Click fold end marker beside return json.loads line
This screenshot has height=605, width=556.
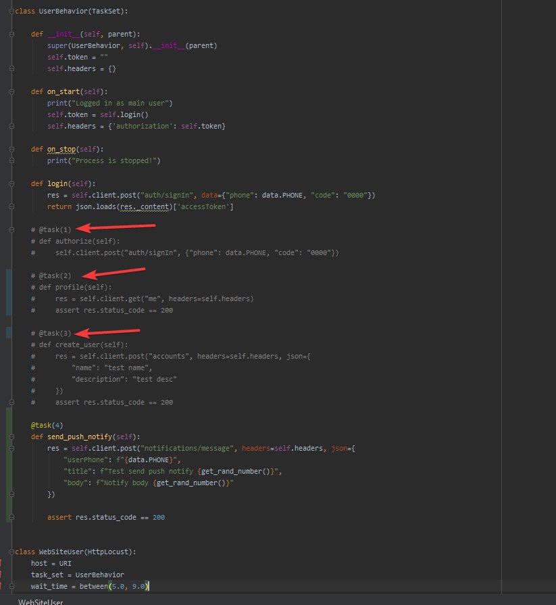(11, 207)
